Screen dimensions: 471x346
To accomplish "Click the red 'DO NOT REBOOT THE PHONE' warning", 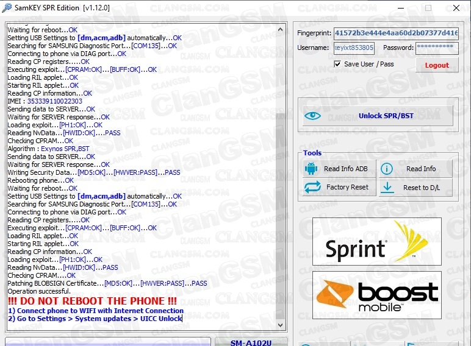I will [x=92, y=301].
